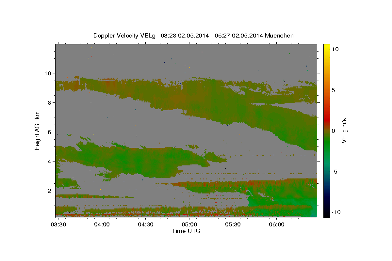Click the height tick label 2

tap(49, 191)
